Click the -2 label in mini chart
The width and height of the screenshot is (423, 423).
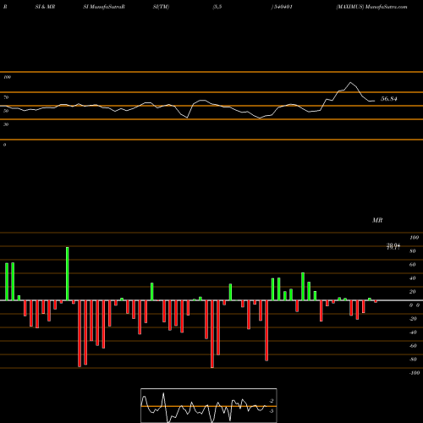[x=272, y=401]
